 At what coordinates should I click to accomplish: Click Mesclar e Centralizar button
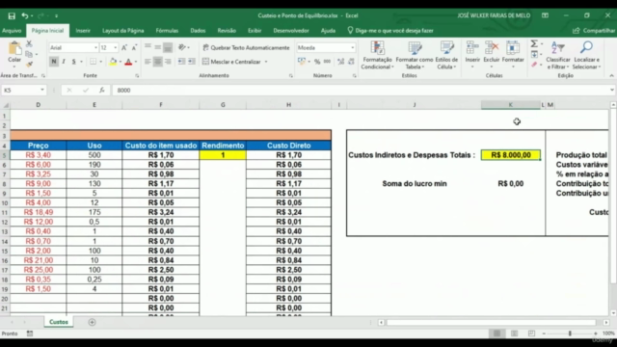coord(231,62)
